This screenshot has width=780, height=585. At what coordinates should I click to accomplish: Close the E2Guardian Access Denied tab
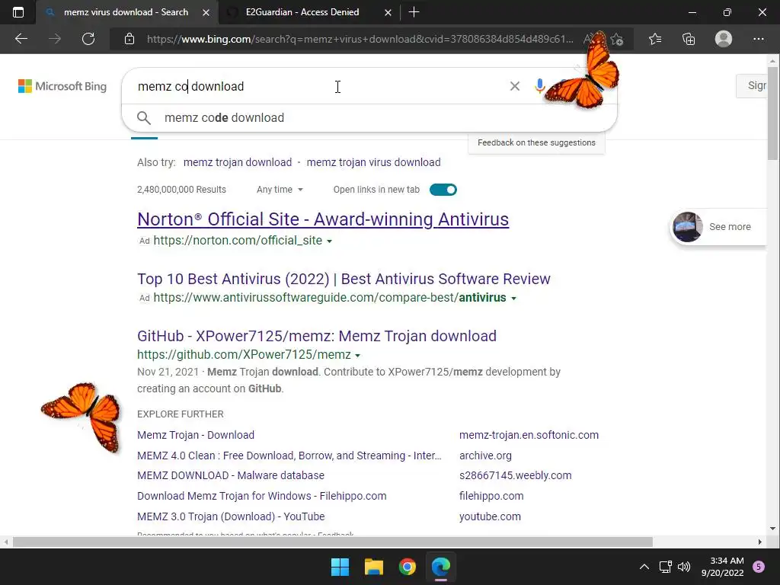pos(388,12)
